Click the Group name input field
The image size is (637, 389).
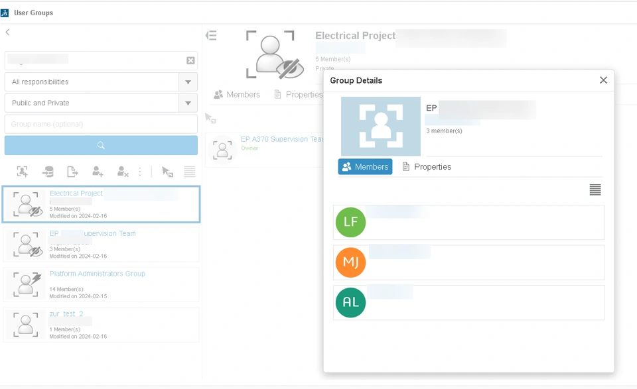point(101,124)
